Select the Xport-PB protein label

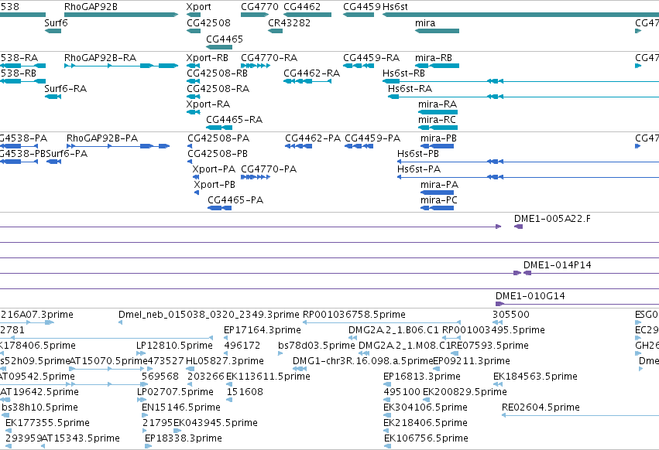pyautogui.click(x=215, y=185)
